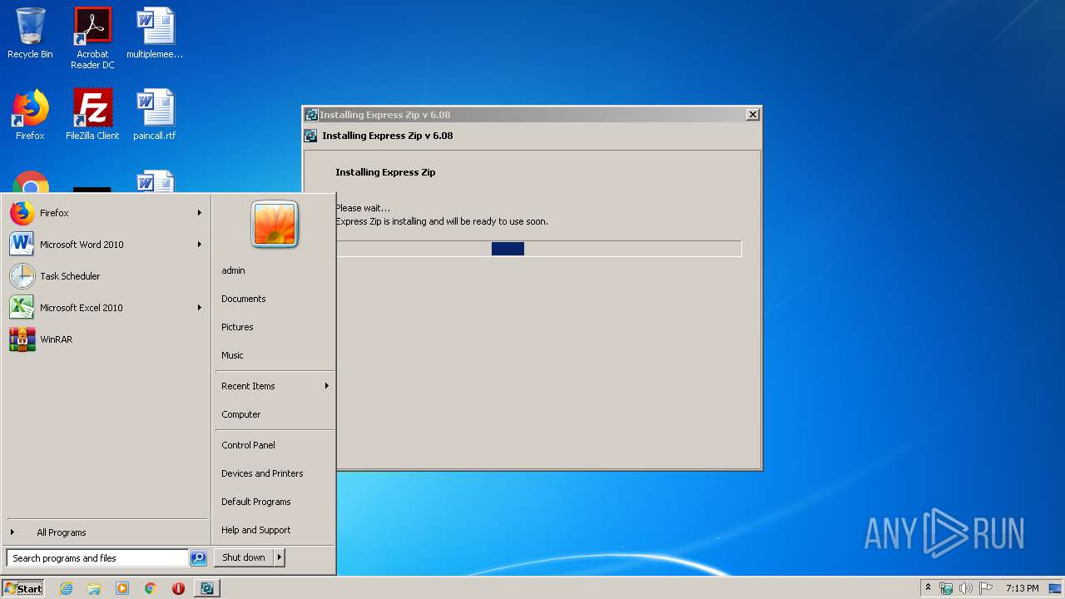1065x599 pixels.
Task: Click the WinRAR icon in Start menu
Action: (x=22, y=339)
